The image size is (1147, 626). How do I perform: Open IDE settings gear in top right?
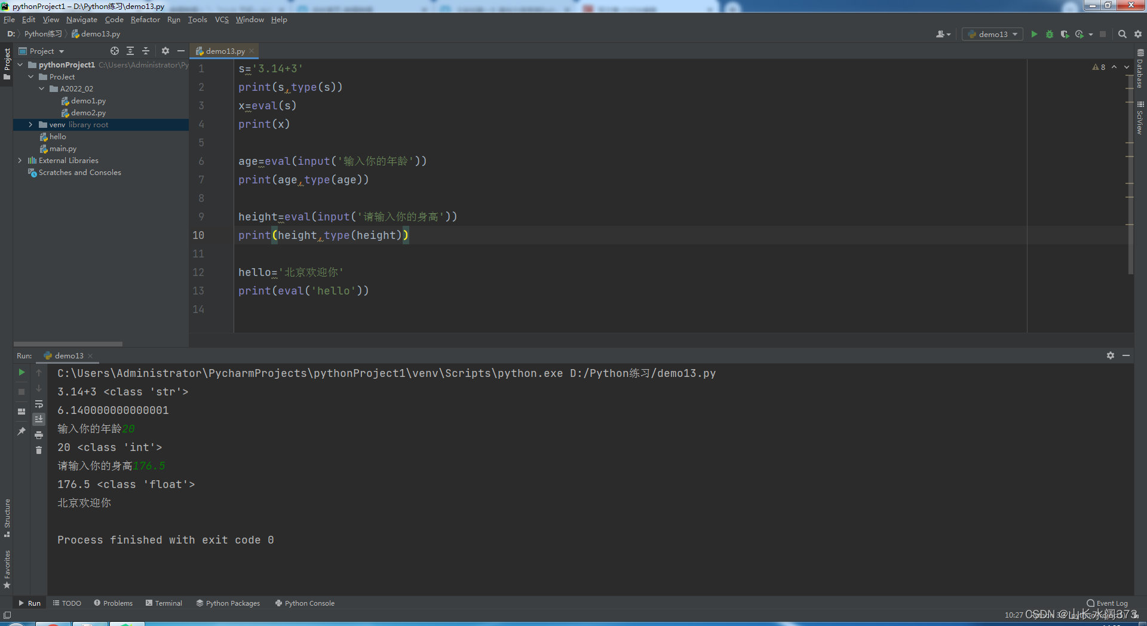(x=1138, y=34)
